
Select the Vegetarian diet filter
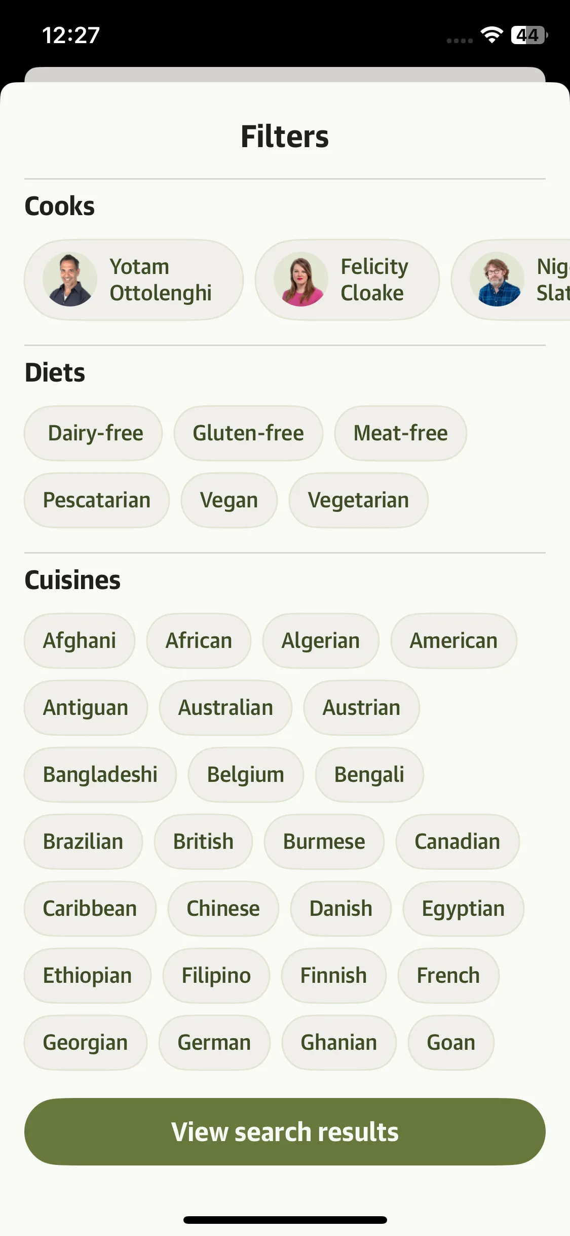click(359, 500)
